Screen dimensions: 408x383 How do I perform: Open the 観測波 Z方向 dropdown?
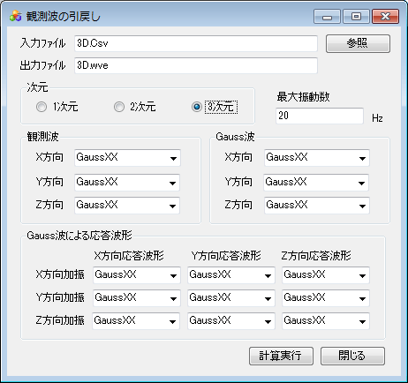tap(127, 206)
